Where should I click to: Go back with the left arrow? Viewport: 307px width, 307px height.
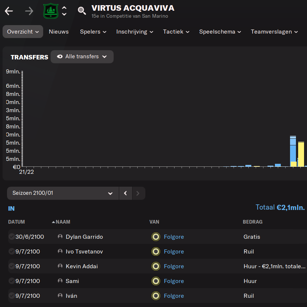(9, 11)
